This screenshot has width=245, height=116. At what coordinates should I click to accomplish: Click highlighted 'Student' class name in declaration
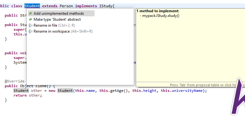tap(32, 6)
